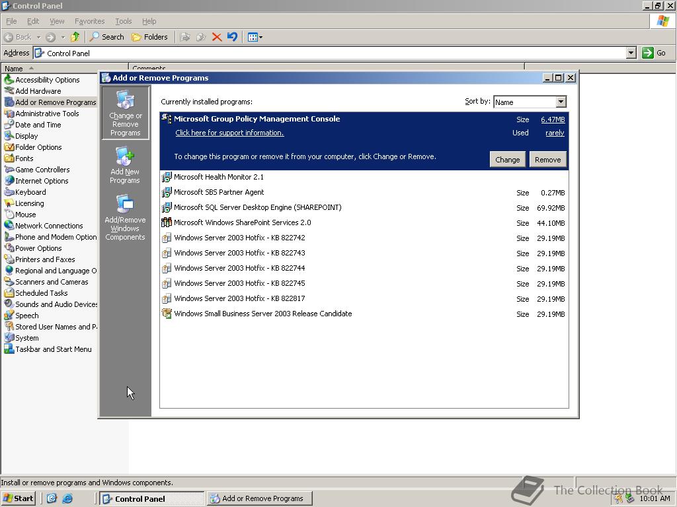Click the Scheduled Tasks icon
The height and width of the screenshot is (507, 677).
(x=9, y=292)
